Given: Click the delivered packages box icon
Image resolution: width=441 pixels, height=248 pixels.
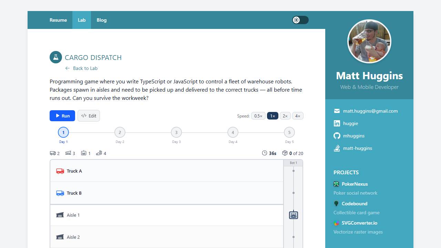Looking at the screenshot, I should click(x=285, y=153).
